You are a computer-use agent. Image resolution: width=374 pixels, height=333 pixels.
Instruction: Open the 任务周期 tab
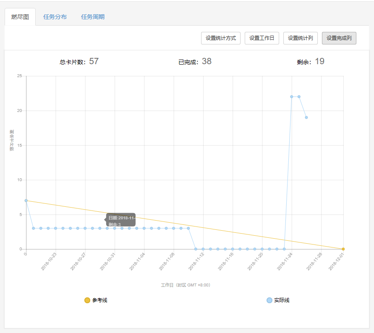[93, 17]
